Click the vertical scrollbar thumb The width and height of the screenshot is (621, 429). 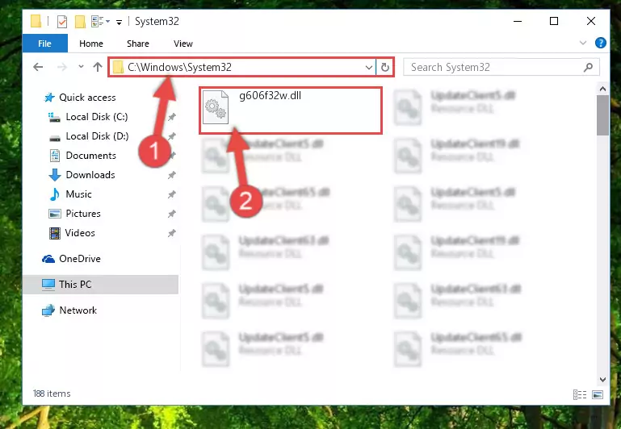pos(602,115)
